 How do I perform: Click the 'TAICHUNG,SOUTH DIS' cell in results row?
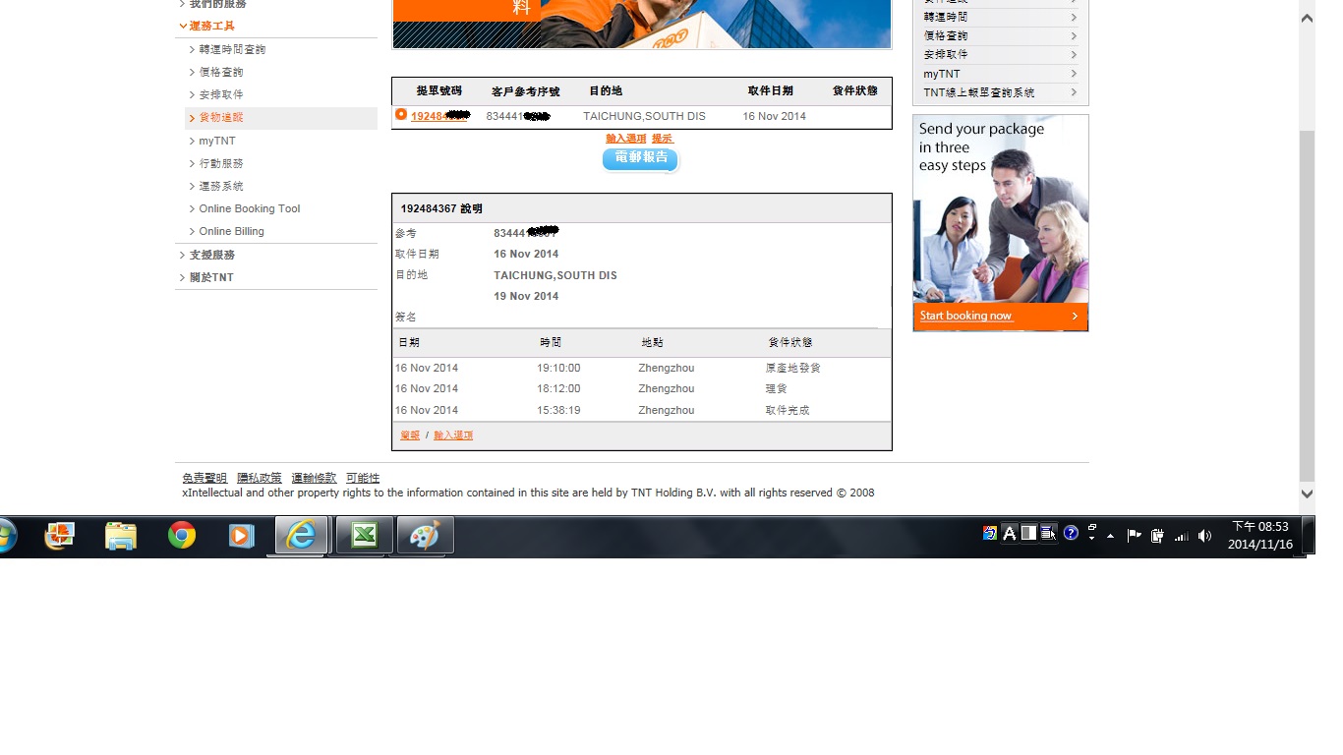(644, 116)
